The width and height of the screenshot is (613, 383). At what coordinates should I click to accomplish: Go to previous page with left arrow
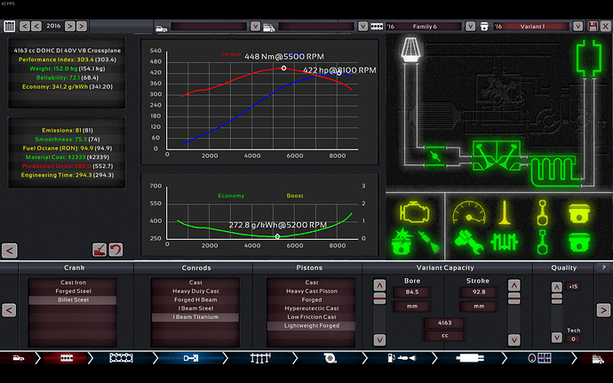point(9,310)
